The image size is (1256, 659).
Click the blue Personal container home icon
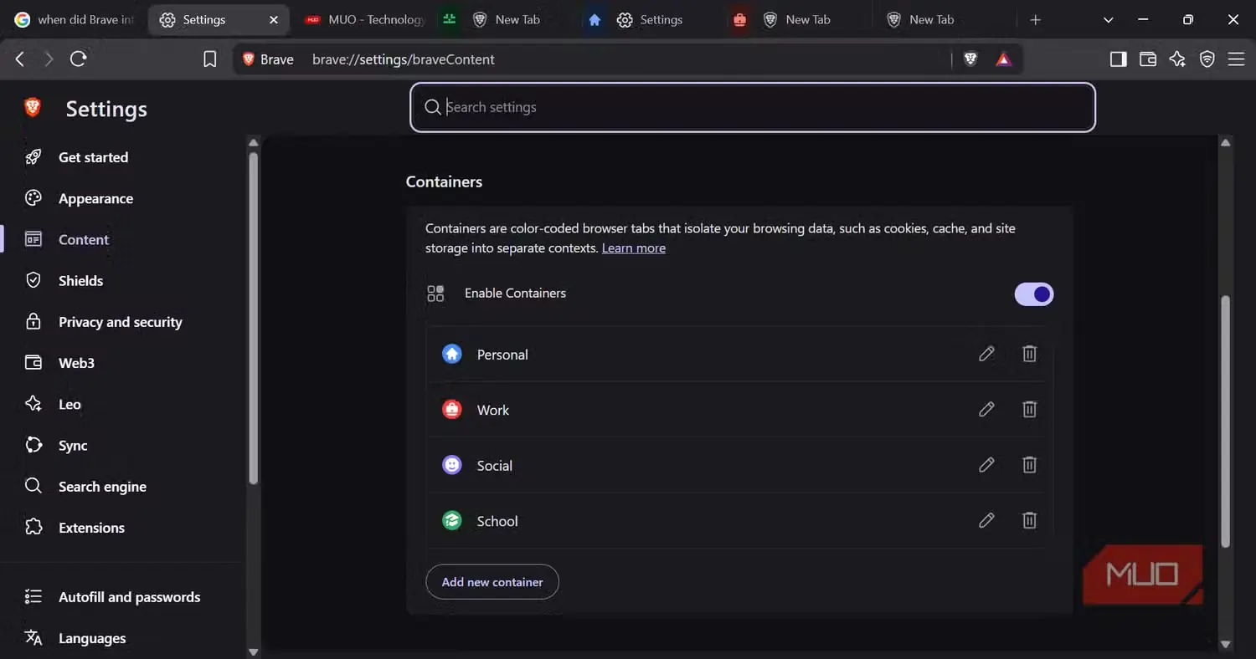[x=452, y=354]
